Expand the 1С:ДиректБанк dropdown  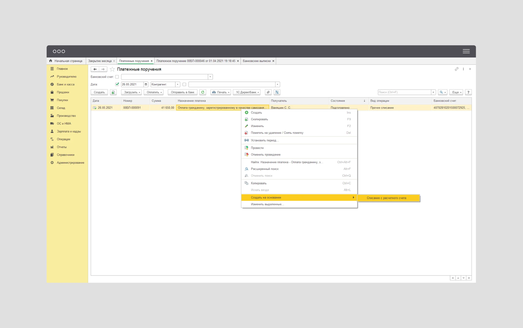[247, 92]
